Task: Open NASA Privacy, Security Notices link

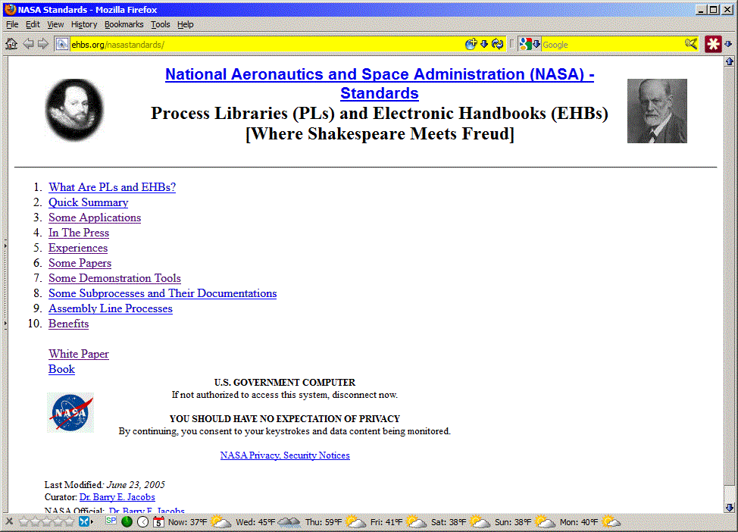Action: click(x=285, y=455)
